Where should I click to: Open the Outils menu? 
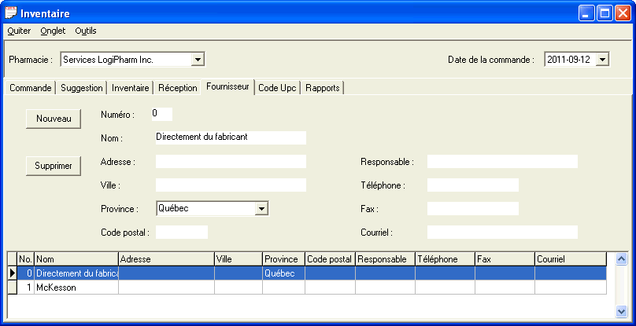pyautogui.click(x=86, y=31)
